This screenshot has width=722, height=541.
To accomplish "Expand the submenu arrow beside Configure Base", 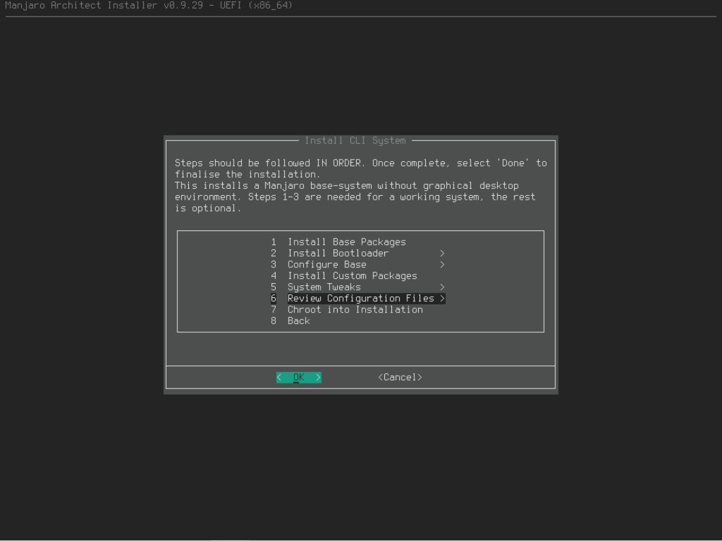I will pyautogui.click(x=442, y=265).
